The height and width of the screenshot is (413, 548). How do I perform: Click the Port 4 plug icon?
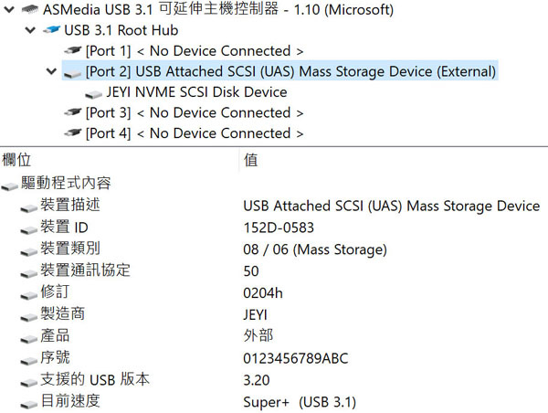tap(73, 133)
